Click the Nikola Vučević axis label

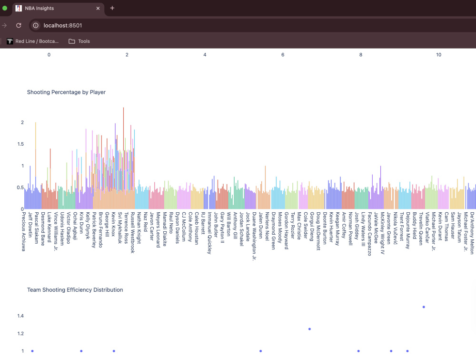coord(395,228)
